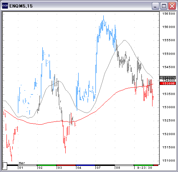Maximize the ENQM5,15 chart window
178x172 pixels.
(x=164, y=6)
